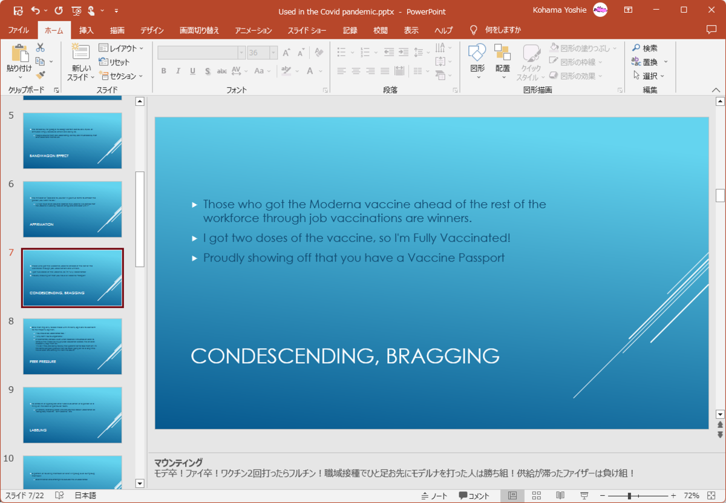Open the Insert (挿入) tab
This screenshot has width=726, height=503.
87,30
